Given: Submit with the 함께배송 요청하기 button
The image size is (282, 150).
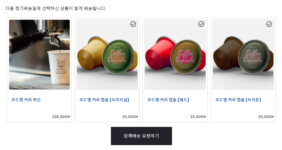Looking at the screenshot, I should [x=141, y=136].
